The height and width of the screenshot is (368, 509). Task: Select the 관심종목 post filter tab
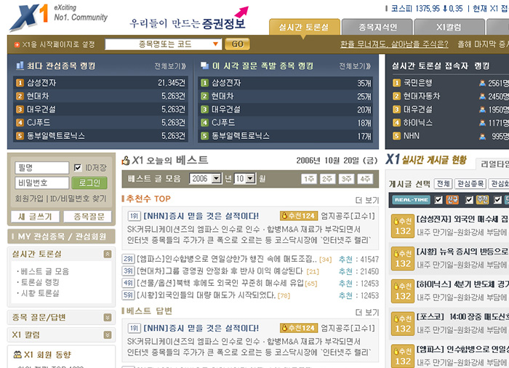(x=470, y=184)
